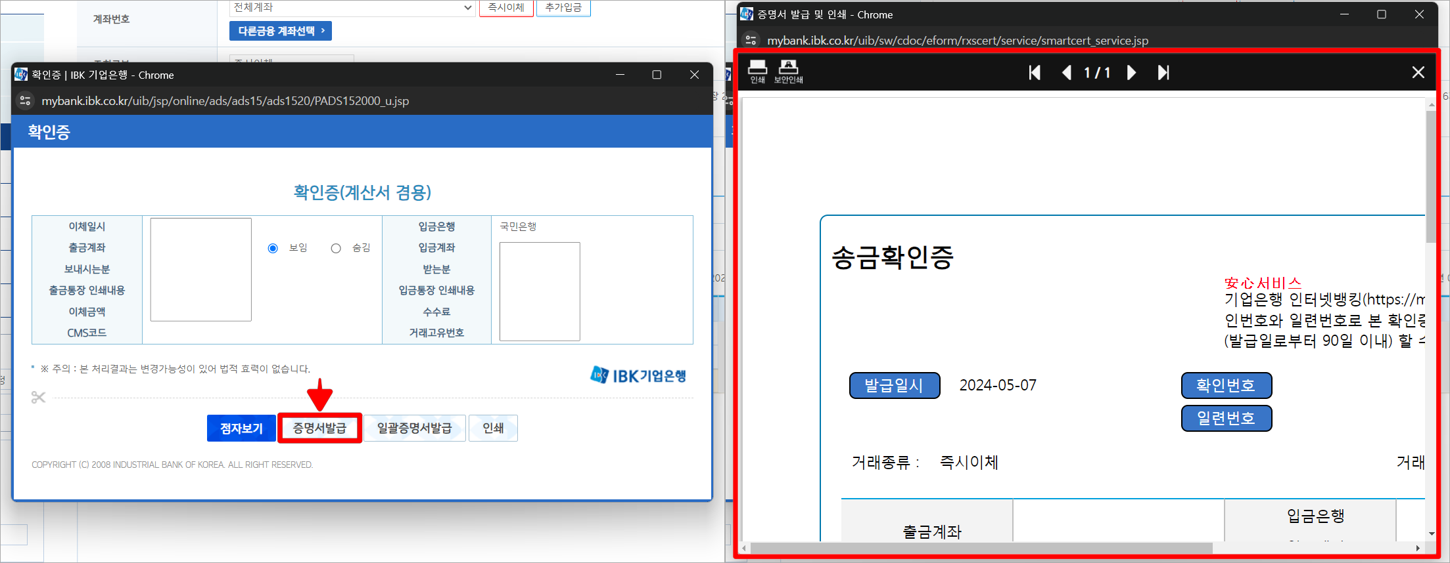Jump to first page in viewer
Viewport: 1450px width, 563px height.
1035,72
